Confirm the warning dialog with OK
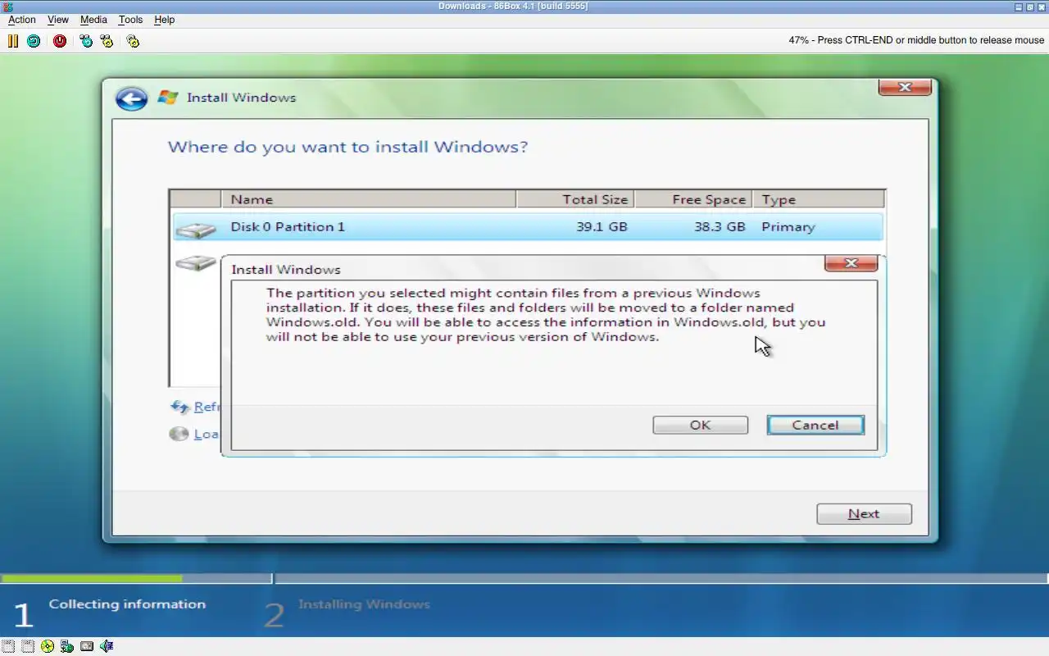 (700, 425)
